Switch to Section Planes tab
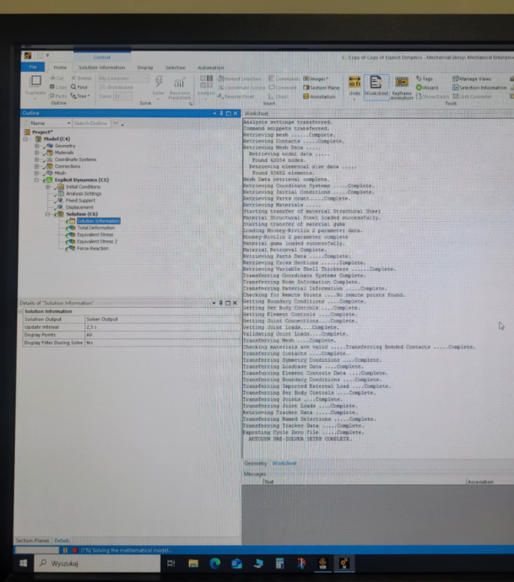This screenshot has height=582, width=514. (32, 541)
